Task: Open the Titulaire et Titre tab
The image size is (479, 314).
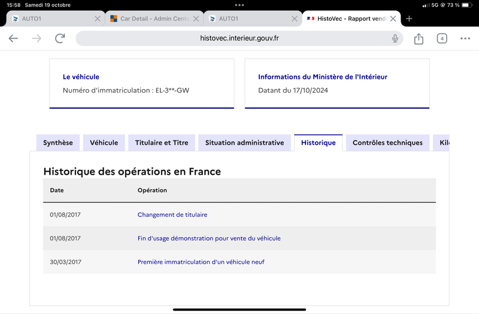Action: tap(162, 143)
